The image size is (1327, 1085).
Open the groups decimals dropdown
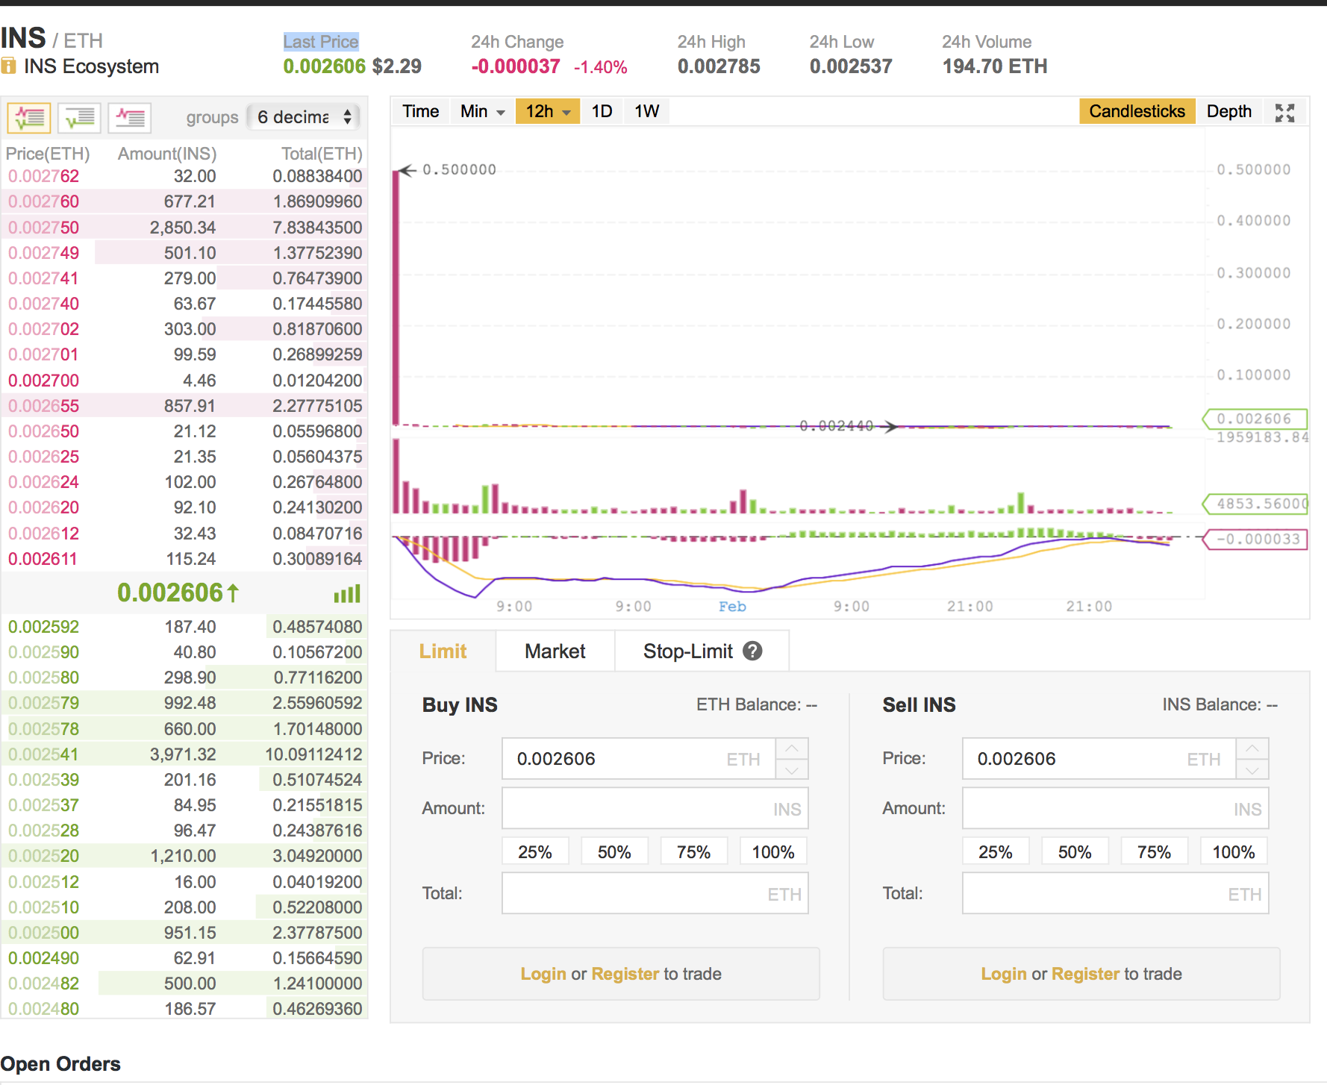[304, 117]
